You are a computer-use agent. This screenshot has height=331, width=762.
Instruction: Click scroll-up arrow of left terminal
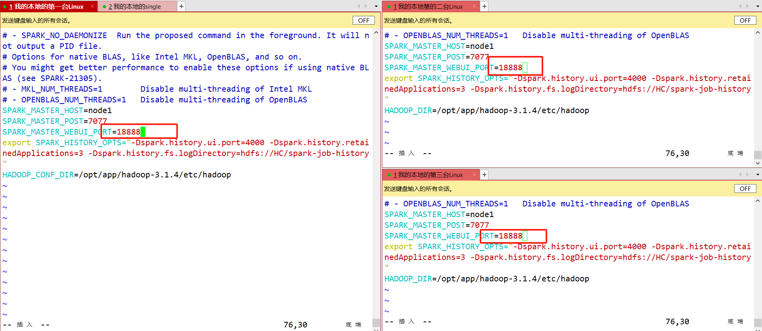click(376, 33)
